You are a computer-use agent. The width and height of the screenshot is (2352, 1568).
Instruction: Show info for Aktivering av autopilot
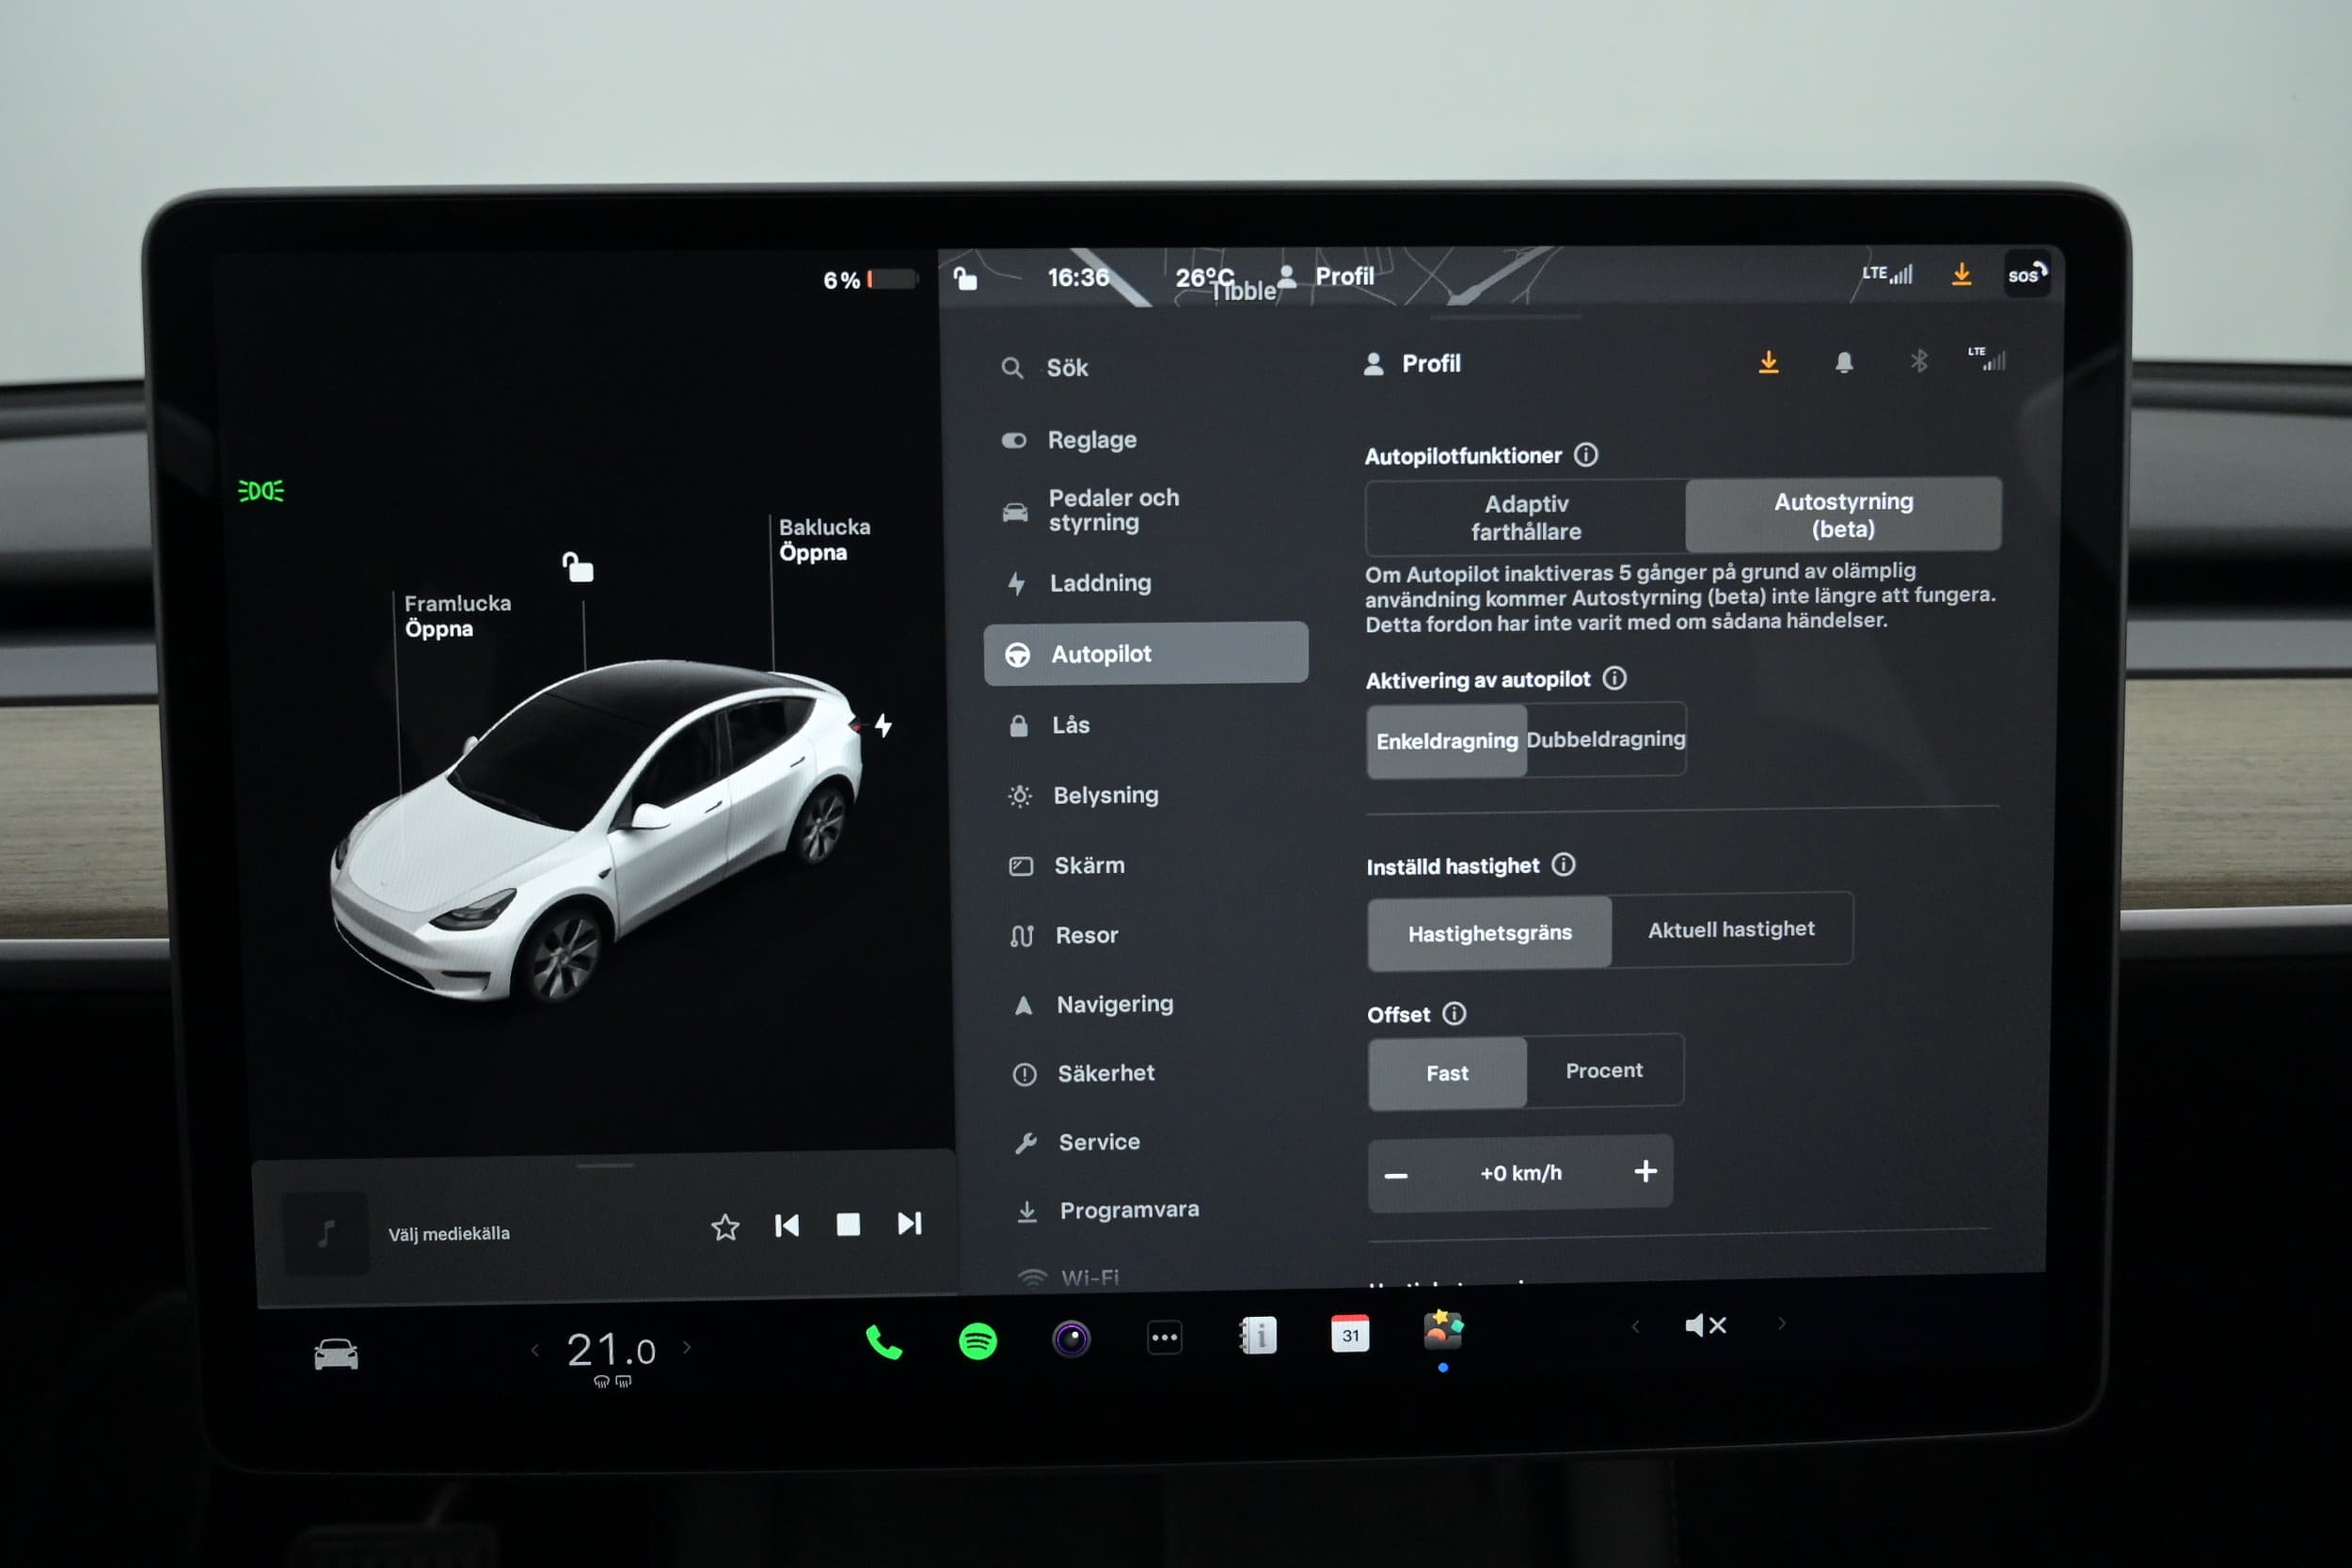pyautogui.click(x=1614, y=679)
